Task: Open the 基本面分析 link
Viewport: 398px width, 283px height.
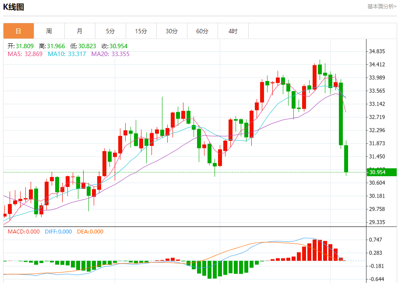Action: pyautogui.click(x=381, y=7)
